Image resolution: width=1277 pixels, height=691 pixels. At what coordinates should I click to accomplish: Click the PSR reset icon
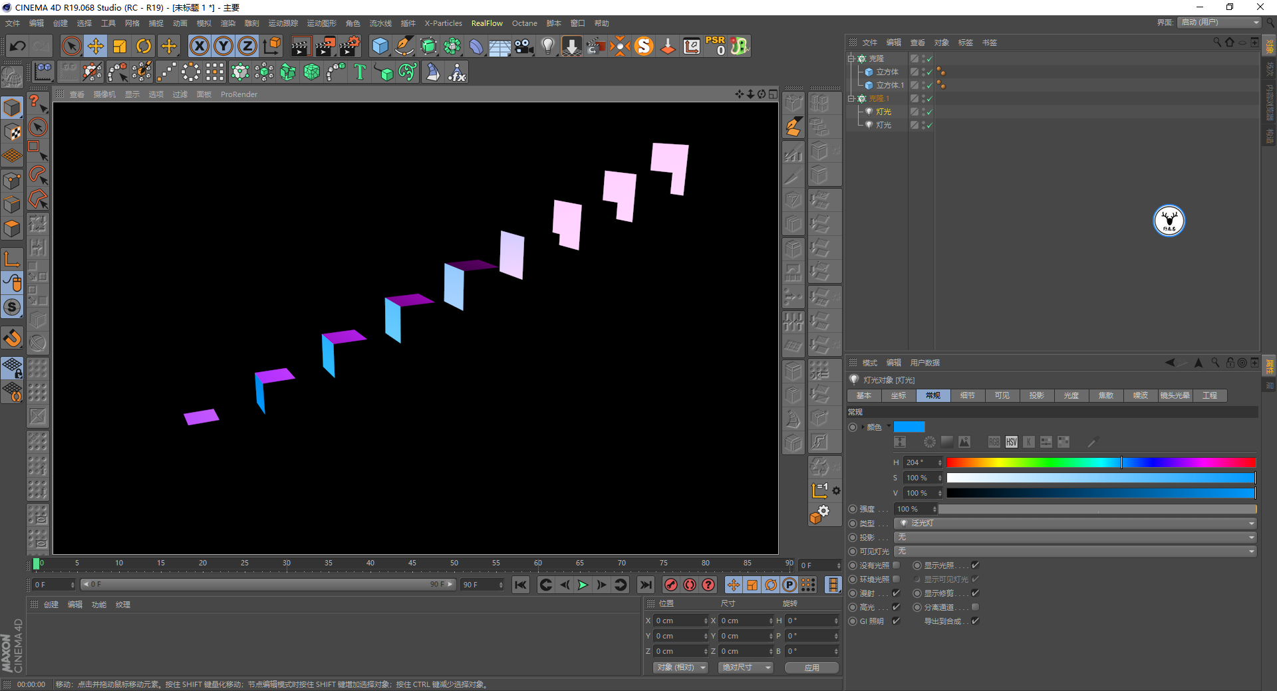pos(716,46)
